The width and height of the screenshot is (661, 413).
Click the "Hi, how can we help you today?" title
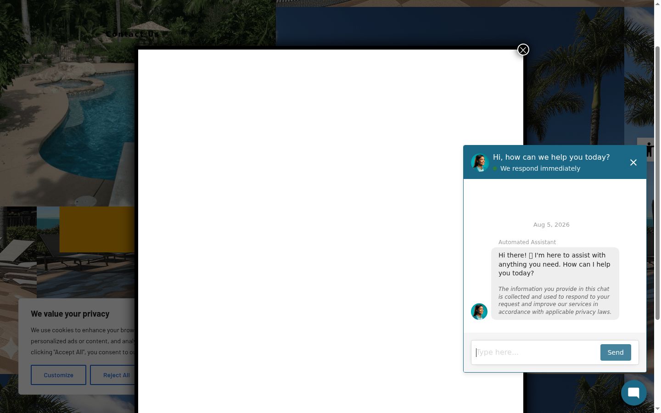[x=551, y=157]
